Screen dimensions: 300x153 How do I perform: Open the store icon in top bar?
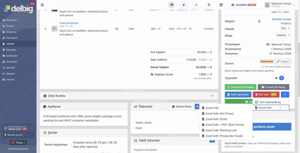[x=221, y=5]
